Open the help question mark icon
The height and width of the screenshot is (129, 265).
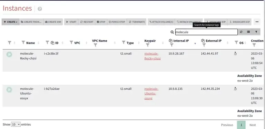pos(40,9)
